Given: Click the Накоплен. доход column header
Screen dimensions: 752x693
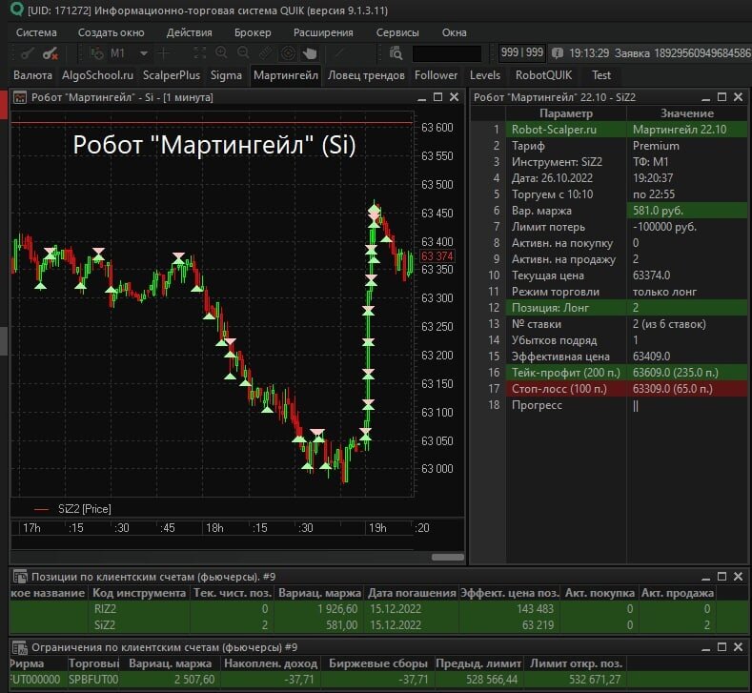Looking at the screenshot, I should coord(271,663).
